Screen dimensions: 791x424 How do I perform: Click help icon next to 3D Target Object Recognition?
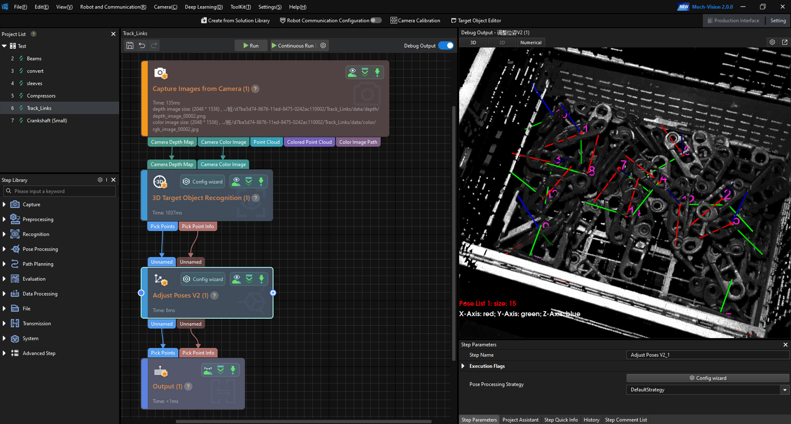[x=256, y=198]
